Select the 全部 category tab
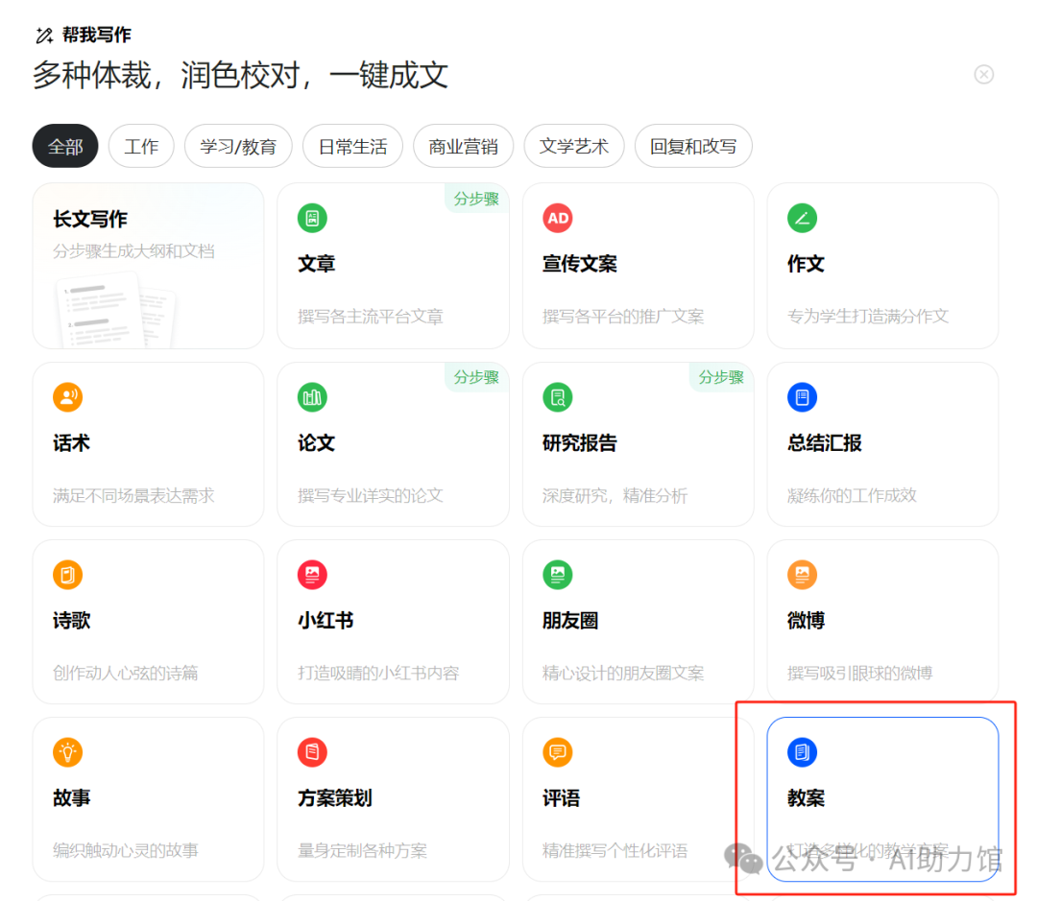This screenshot has width=1037, height=901. (x=65, y=146)
